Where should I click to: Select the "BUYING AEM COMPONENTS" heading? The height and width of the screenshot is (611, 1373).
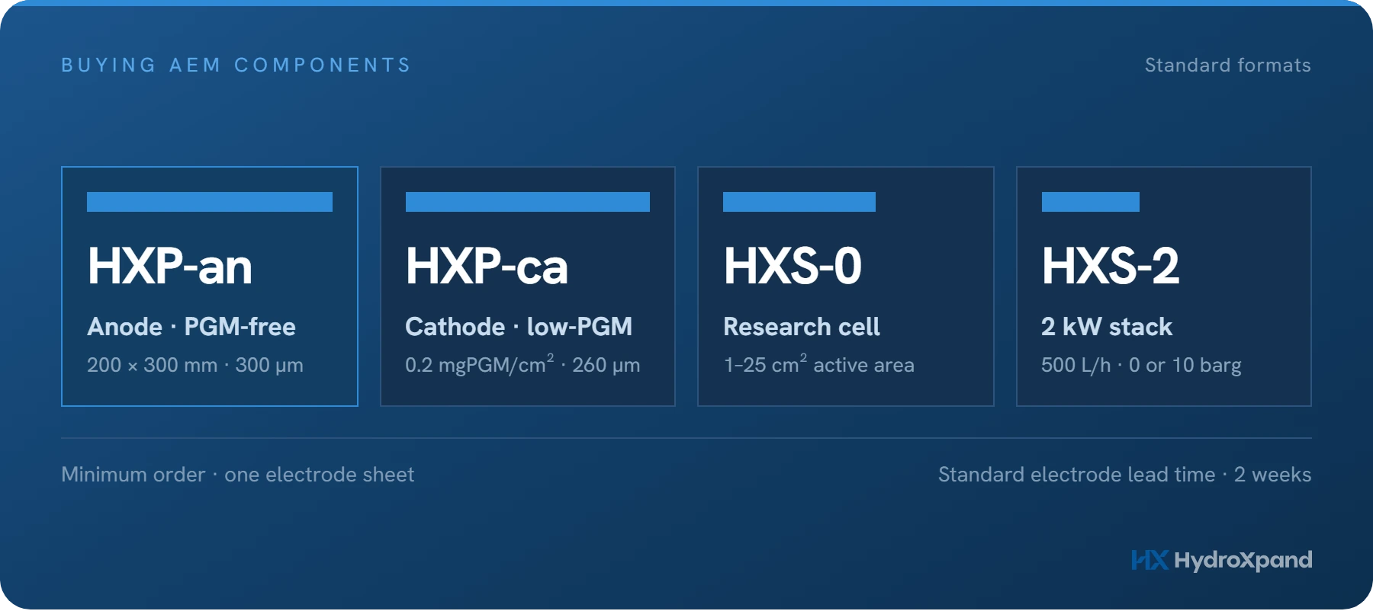point(236,66)
